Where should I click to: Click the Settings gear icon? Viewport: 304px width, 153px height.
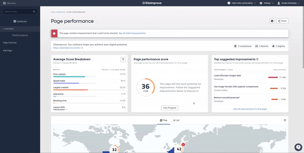coord(261,3)
